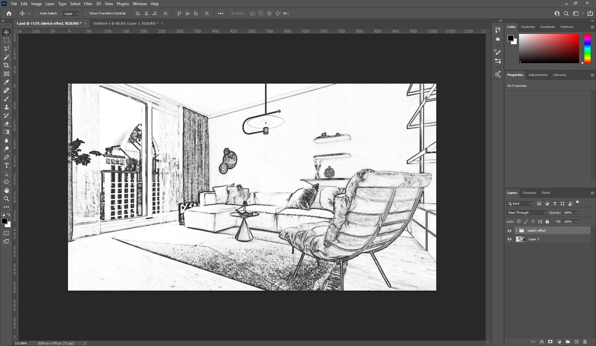The height and width of the screenshot is (346, 596).
Task: Click the Home icon in options bar
Action: [x=9, y=13]
